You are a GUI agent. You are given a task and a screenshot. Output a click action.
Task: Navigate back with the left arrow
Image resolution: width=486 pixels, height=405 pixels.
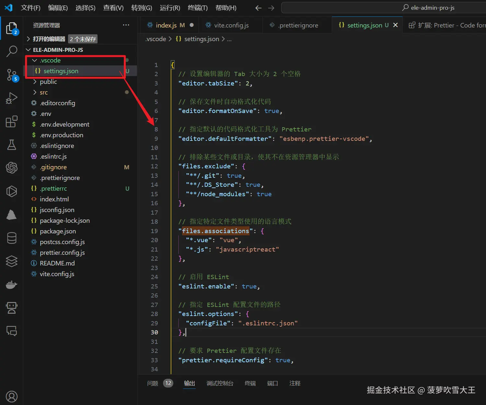pyautogui.click(x=258, y=8)
